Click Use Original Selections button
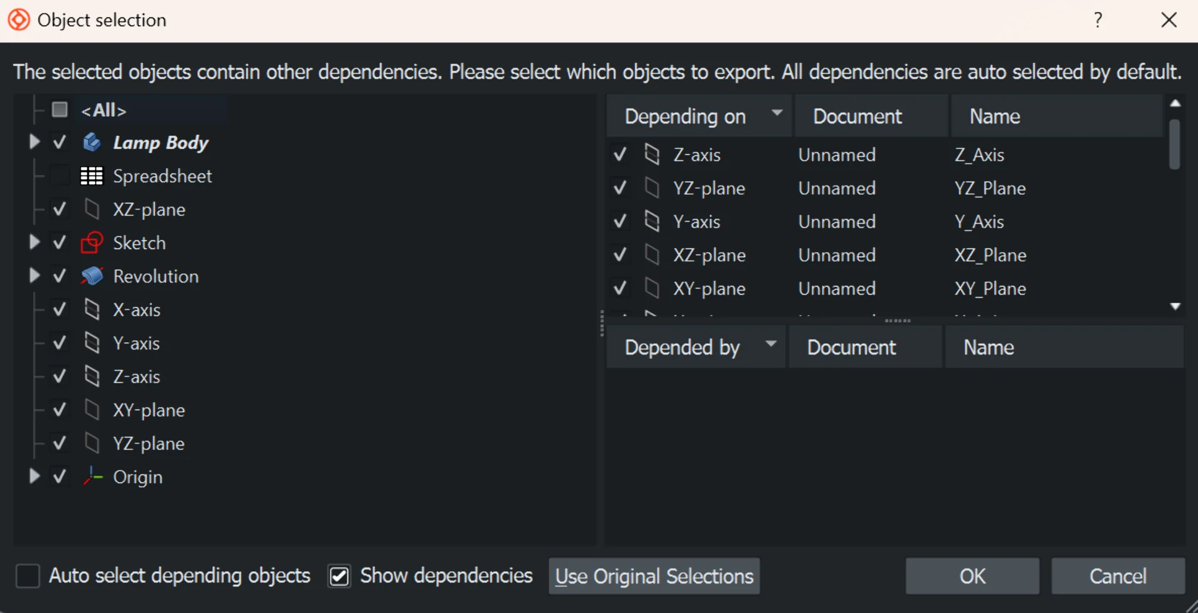Image resolution: width=1198 pixels, height=613 pixels. [x=654, y=576]
